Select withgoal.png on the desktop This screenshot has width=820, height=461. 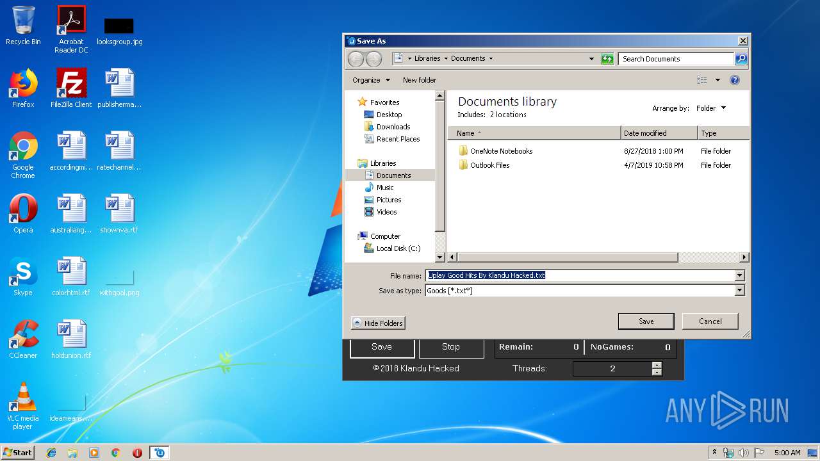(x=119, y=282)
